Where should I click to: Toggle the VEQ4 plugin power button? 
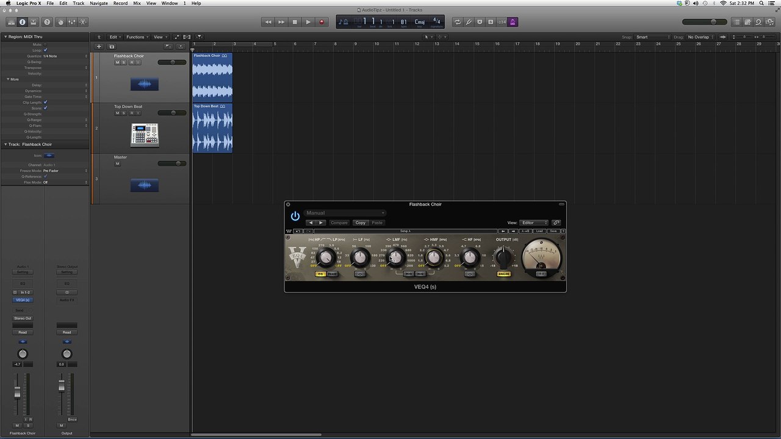[295, 216]
